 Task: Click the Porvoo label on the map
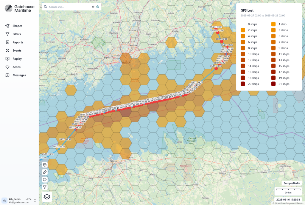click(x=175, y=31)
